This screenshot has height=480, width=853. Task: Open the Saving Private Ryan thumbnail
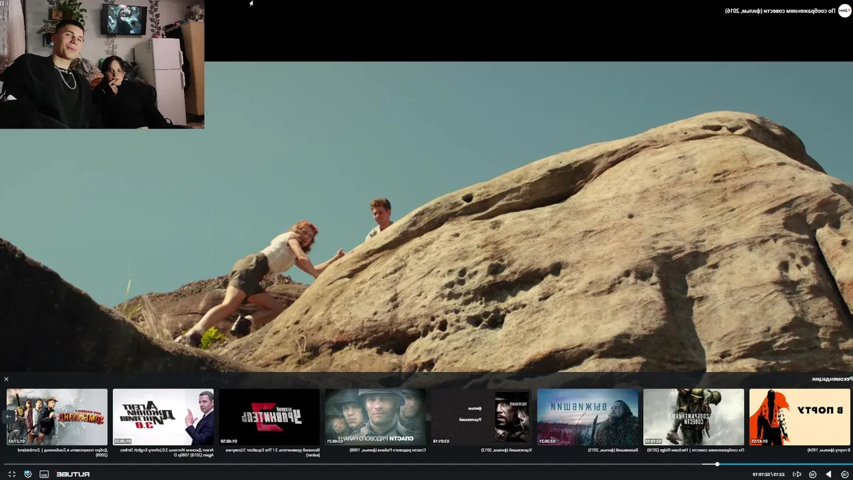[375, 417]
